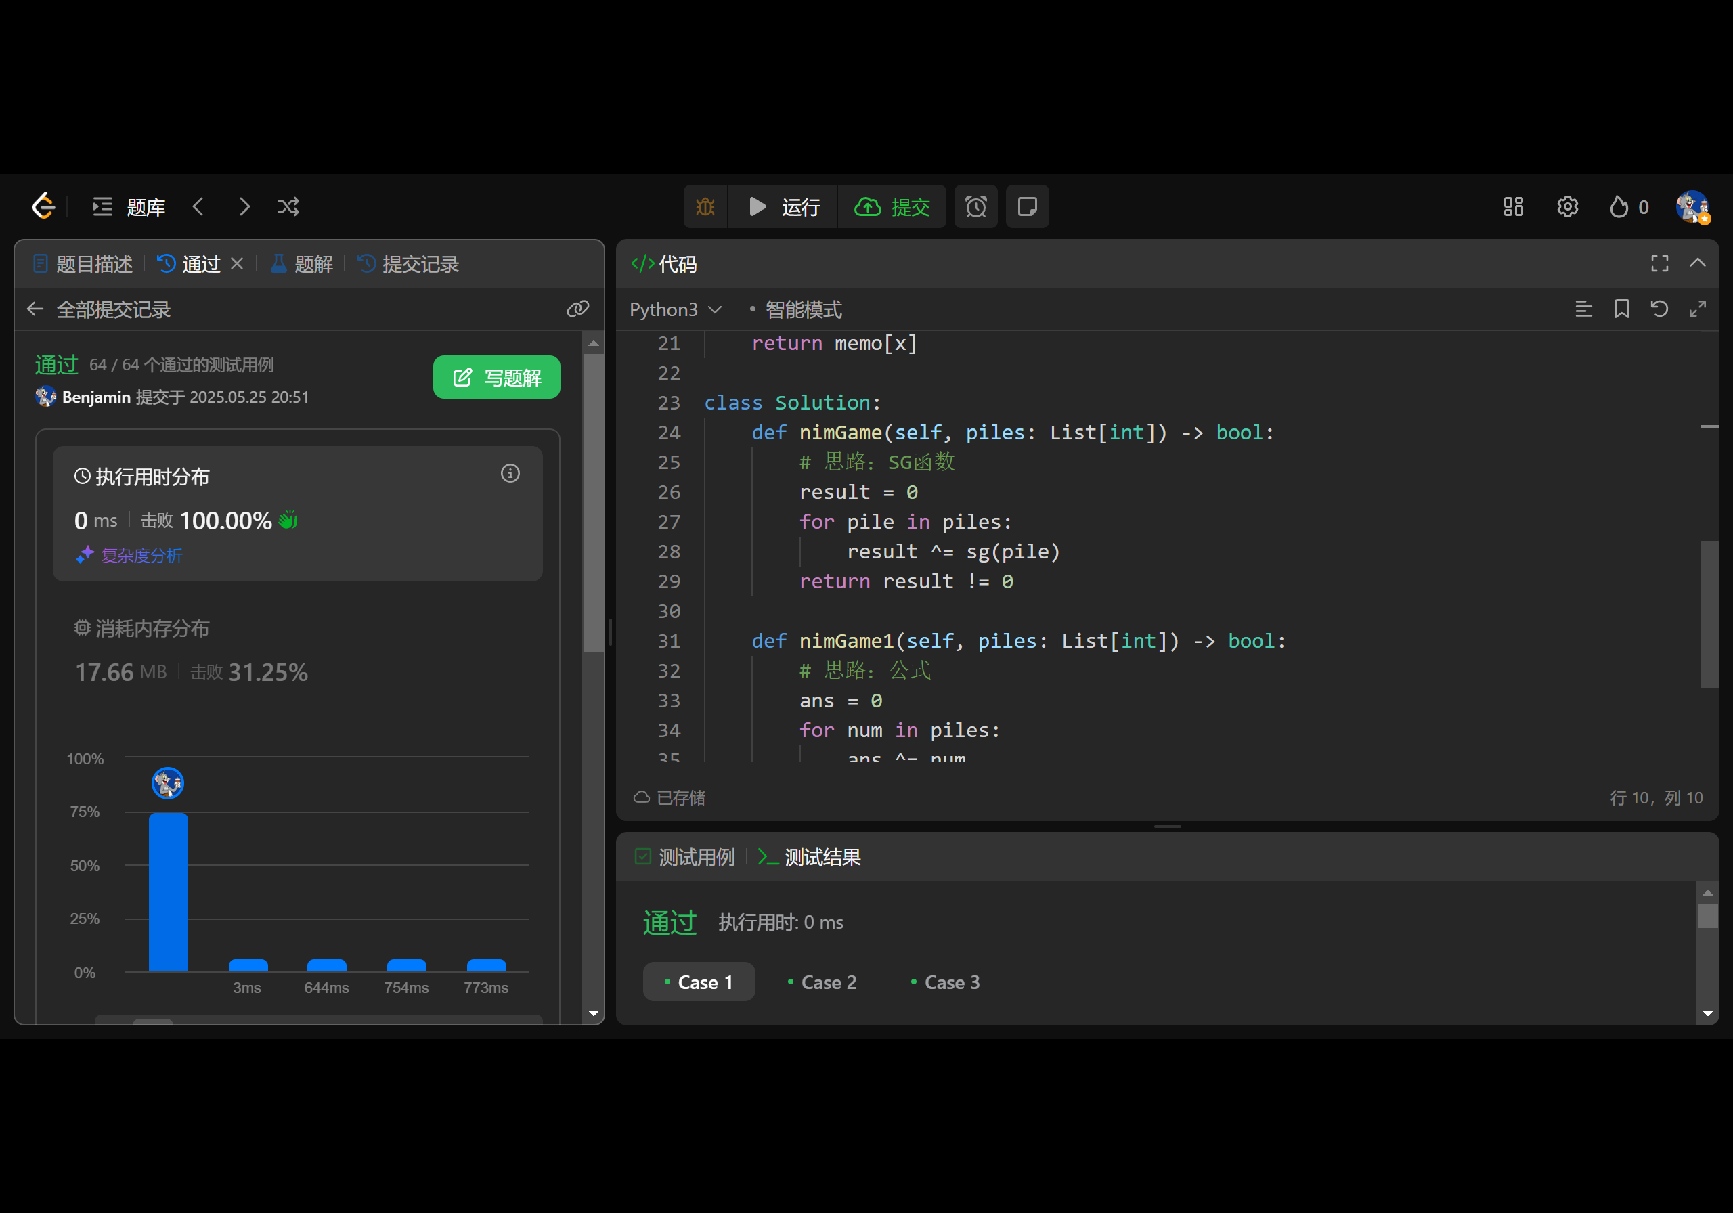Select the Case 3 test case
This screenshot has width=1733, height=1213.
(x=945, y=982)
